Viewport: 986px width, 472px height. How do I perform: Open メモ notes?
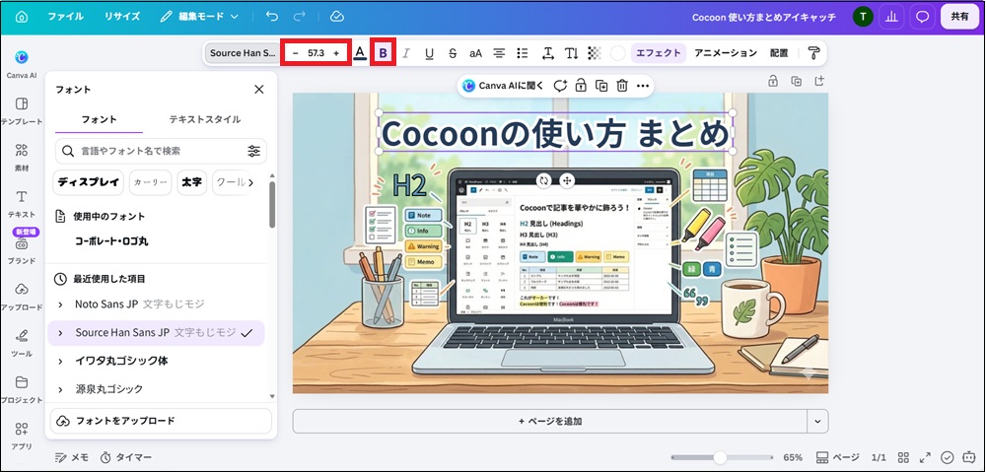[x=72, y=457]
